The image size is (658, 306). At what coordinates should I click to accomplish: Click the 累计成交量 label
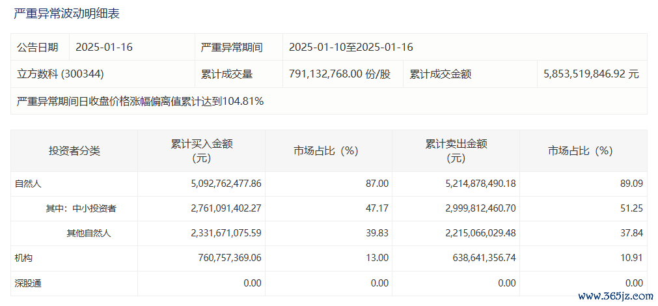point(226,74)
